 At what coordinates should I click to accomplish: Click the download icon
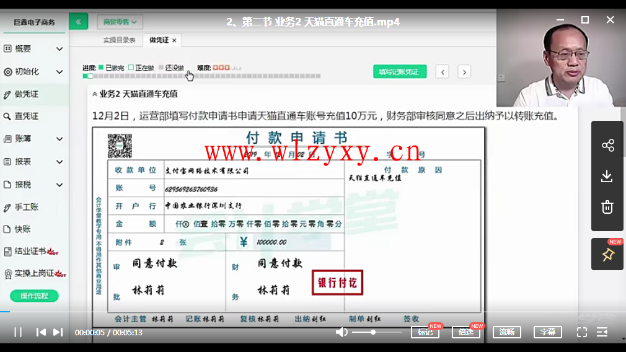[x=607, y=176]
